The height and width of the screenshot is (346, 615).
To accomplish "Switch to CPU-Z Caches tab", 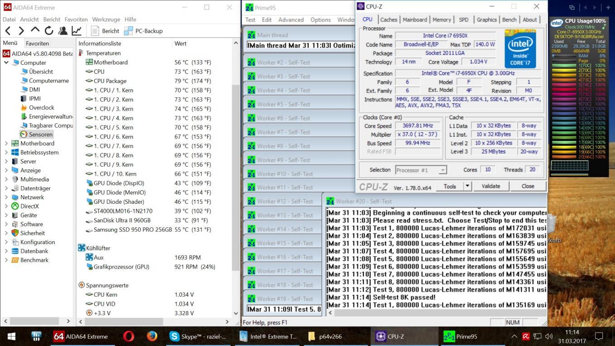I will 389,19.
